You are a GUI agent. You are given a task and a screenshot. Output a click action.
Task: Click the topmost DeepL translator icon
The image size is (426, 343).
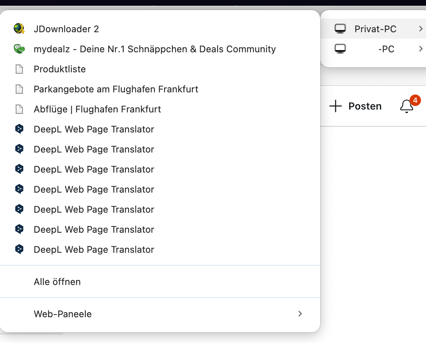click(x=19, y=129)
